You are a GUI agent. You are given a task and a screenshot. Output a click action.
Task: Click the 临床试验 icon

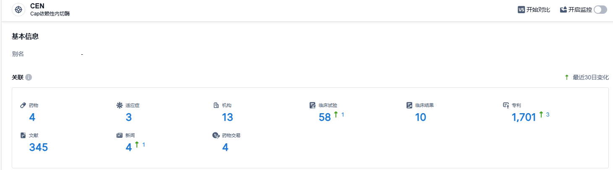tap(312, 105)
